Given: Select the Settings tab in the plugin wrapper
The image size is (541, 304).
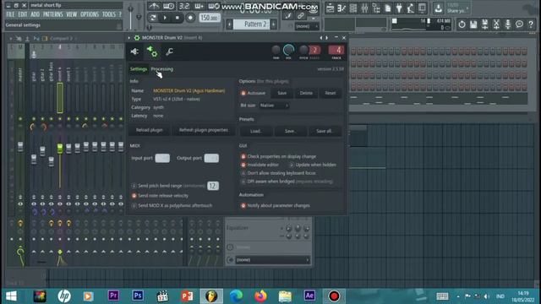Looking at the screenshot, I should point(139,69).
